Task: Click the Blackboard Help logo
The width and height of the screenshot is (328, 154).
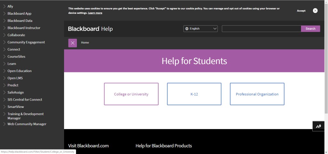Action: point(90,29)
